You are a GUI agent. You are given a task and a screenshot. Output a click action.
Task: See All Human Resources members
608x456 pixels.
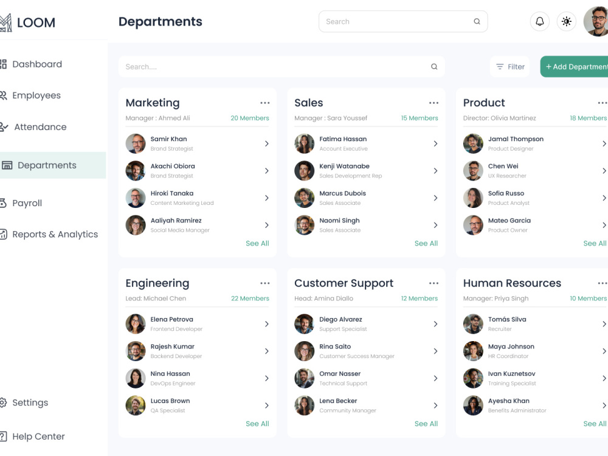click(595, 423)
